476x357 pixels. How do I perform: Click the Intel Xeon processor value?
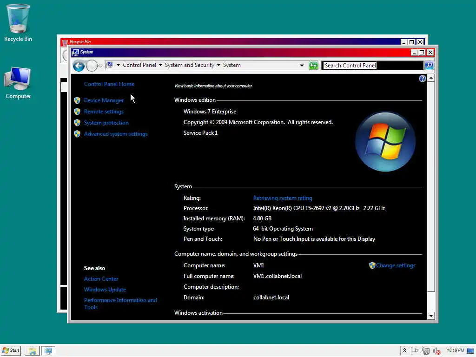(319, 208)
